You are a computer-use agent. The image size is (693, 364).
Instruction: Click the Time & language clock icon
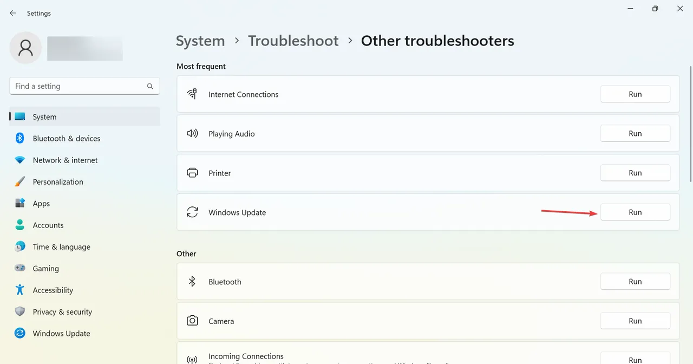[20, 247]
